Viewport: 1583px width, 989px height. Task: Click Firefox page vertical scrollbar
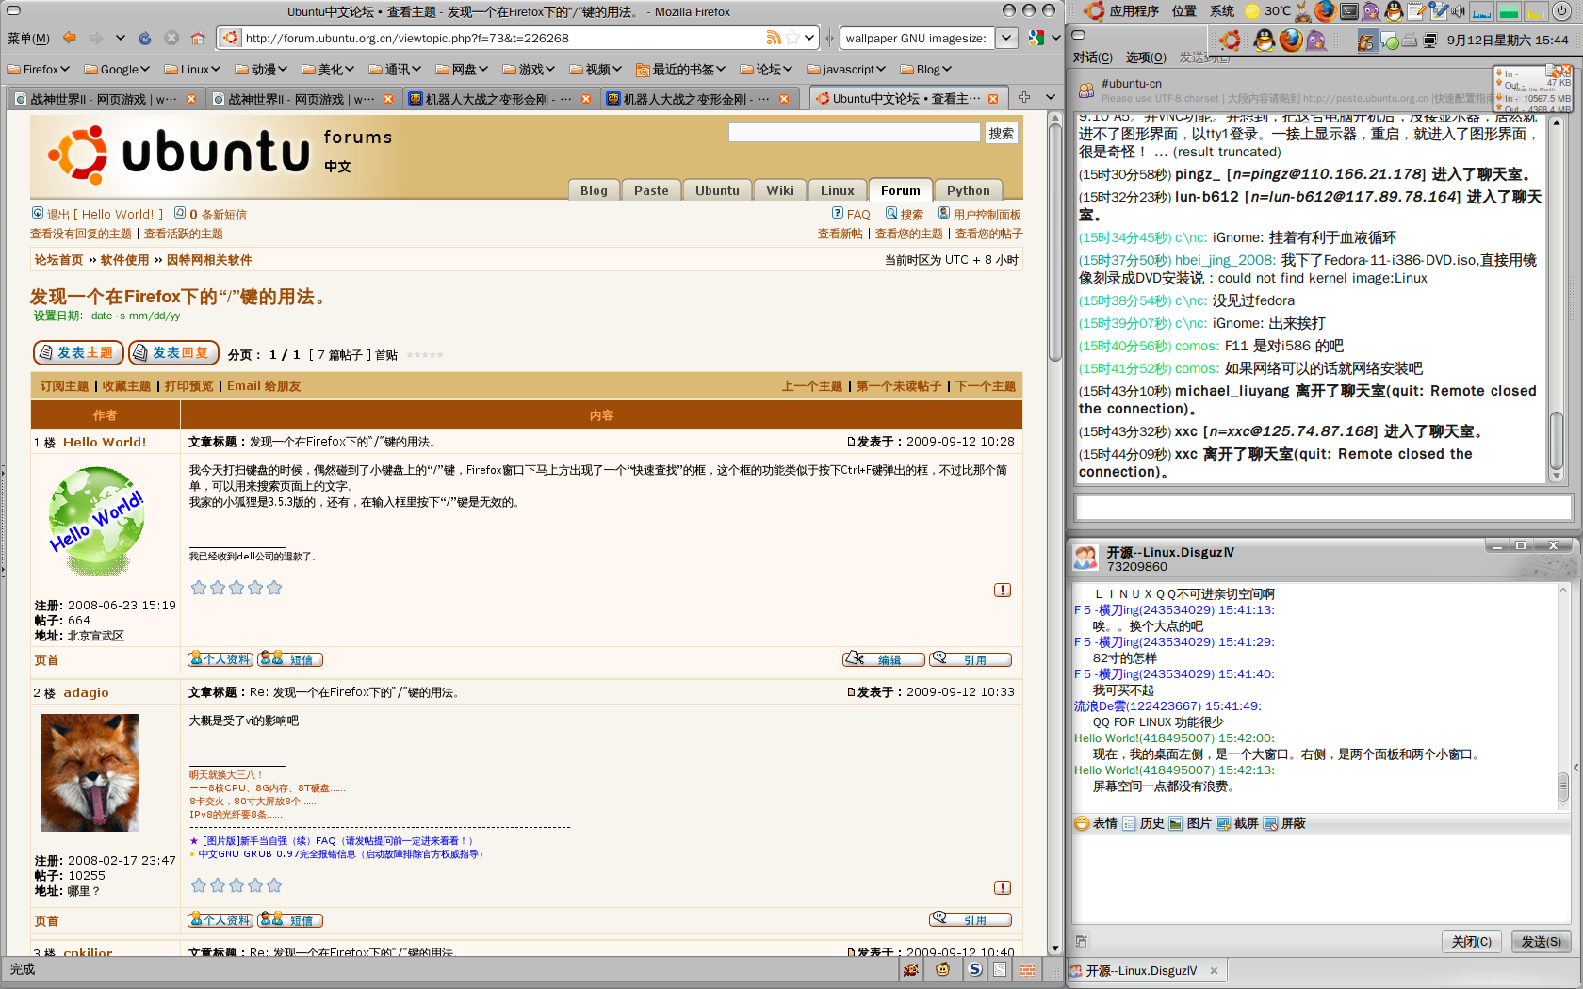tap(1054, 532)
